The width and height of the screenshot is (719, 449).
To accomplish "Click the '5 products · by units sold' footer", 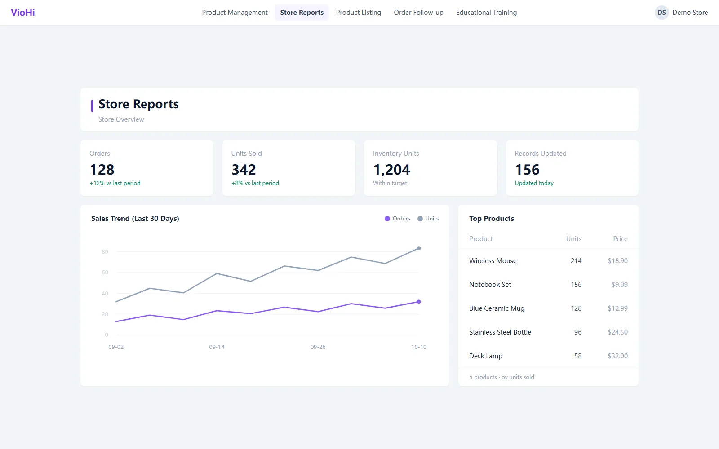I will (502, 377).
